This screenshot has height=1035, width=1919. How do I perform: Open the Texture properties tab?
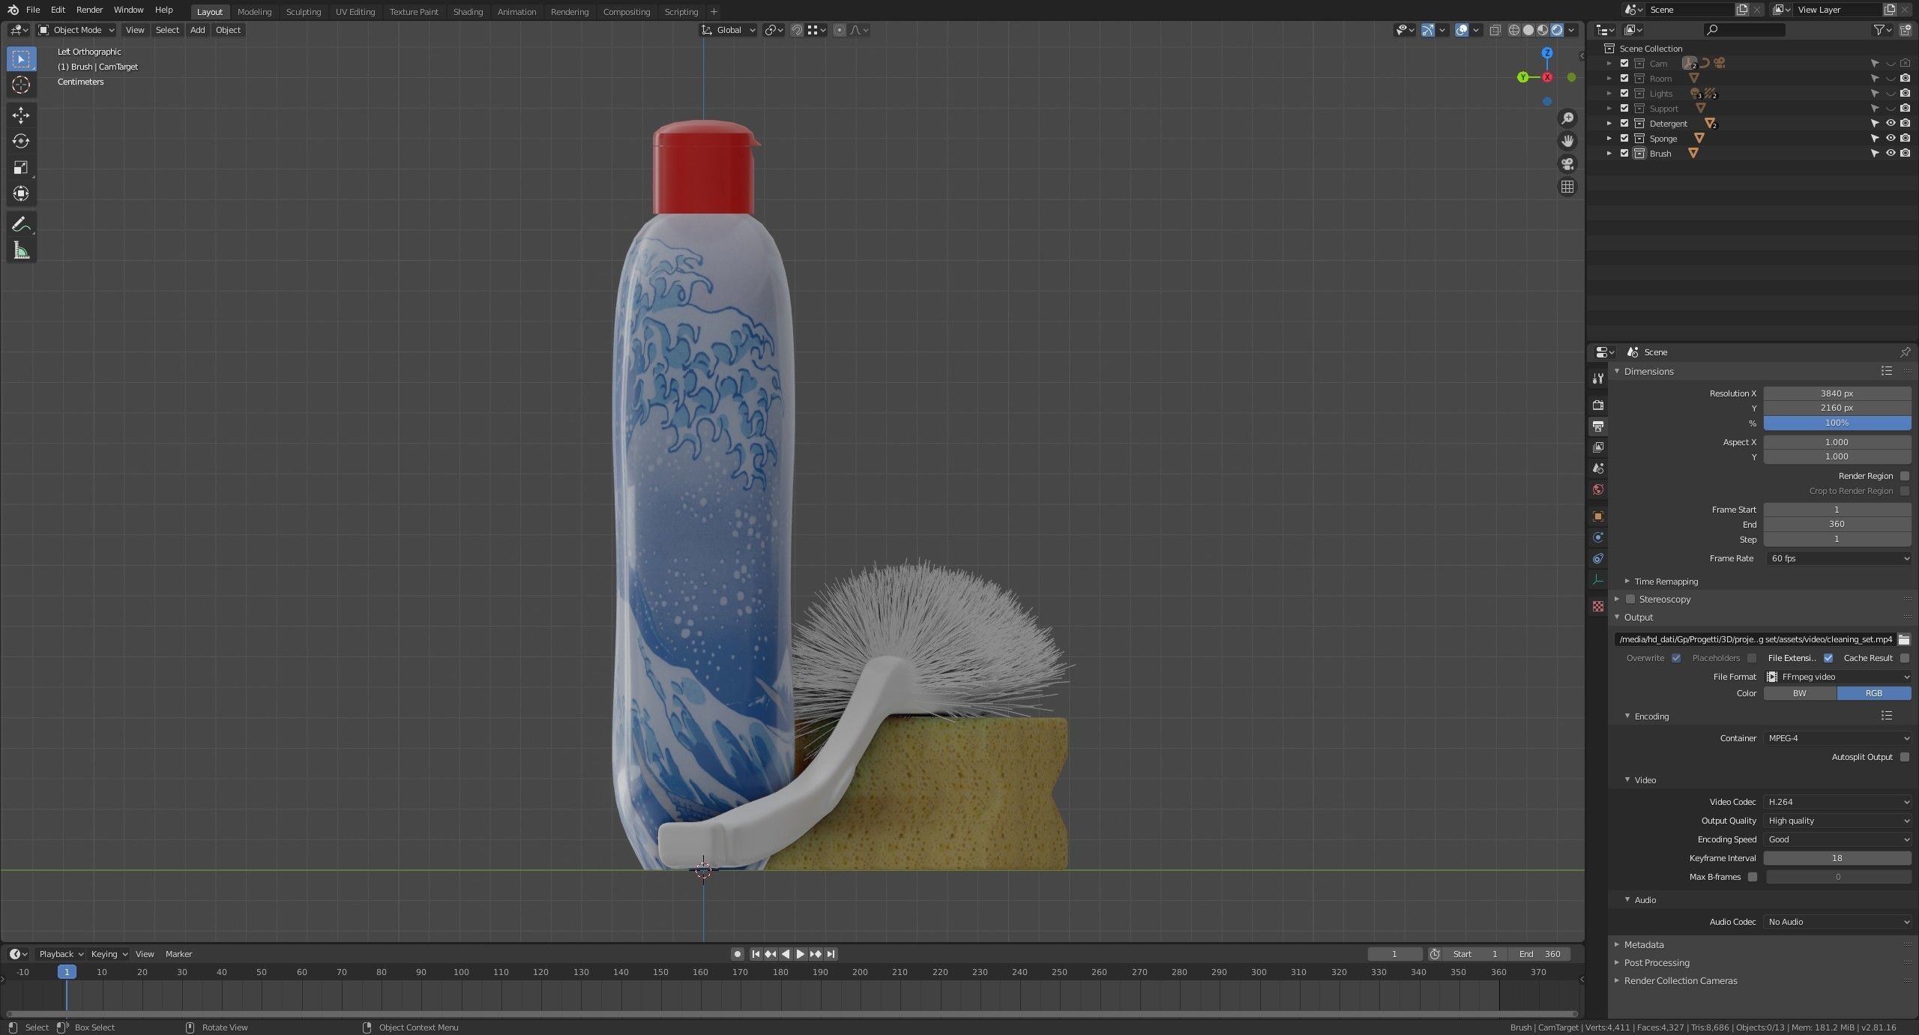pyautogui.click(x=1598, y=606)
